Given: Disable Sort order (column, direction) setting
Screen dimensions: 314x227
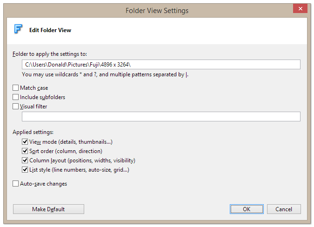Looking at the screenshot, I should [x=26, y=151].
